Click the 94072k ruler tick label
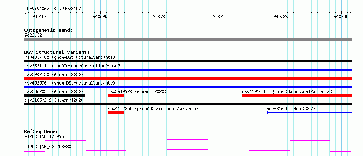The width and height of the screenshot is (363, 156). pos(281,16)
